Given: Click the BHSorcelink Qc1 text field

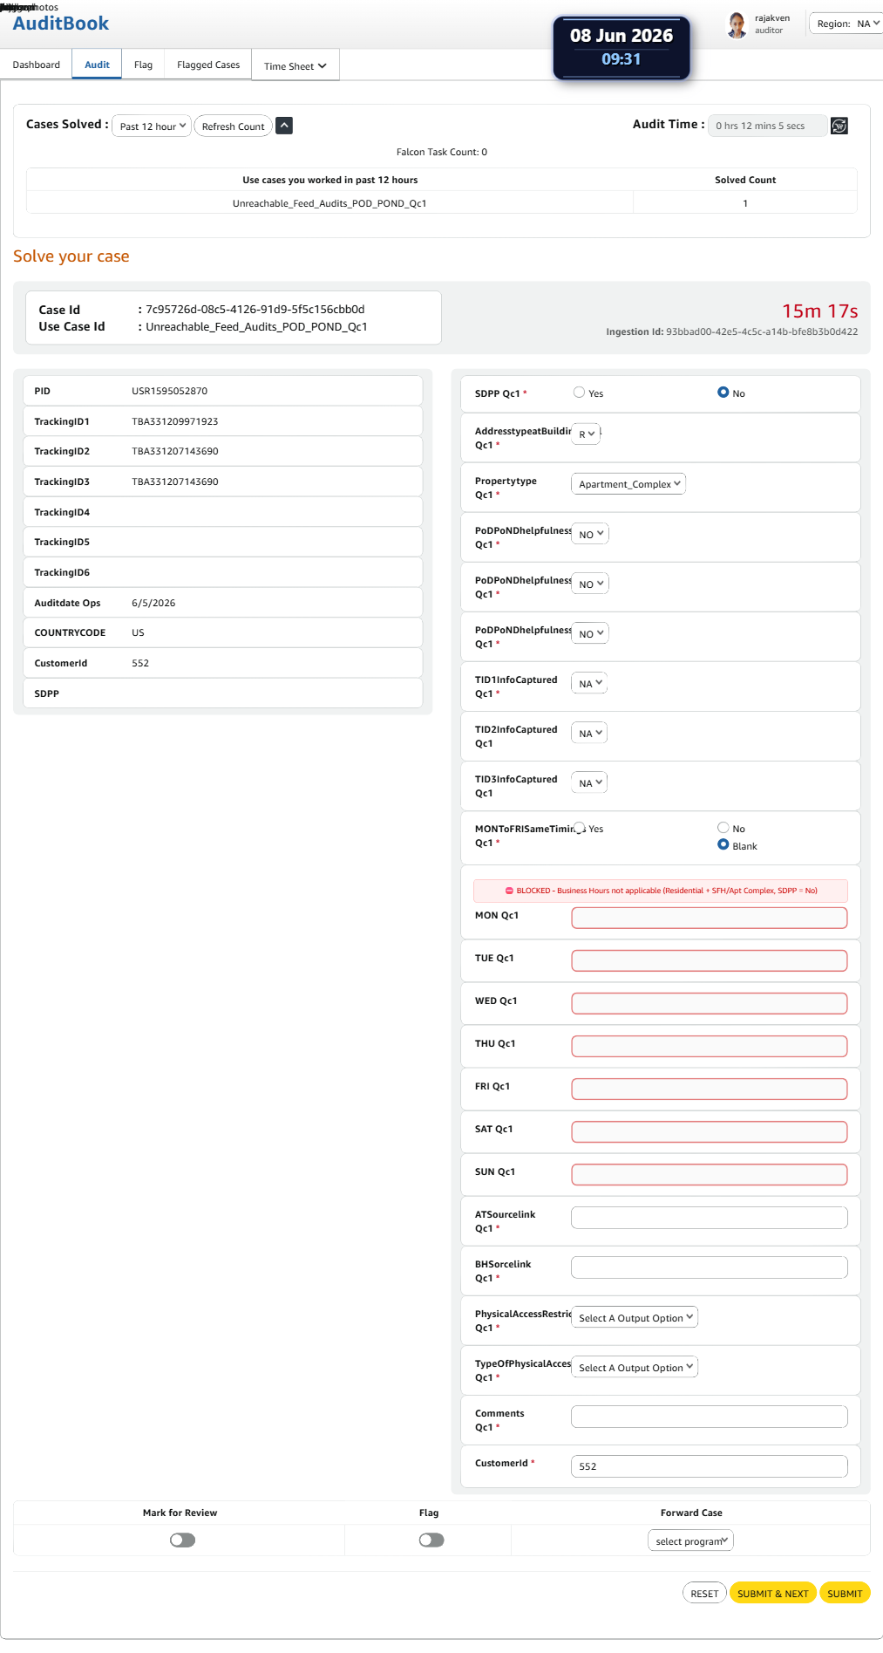Looking at the screenshot, I should coord(710,1267).
